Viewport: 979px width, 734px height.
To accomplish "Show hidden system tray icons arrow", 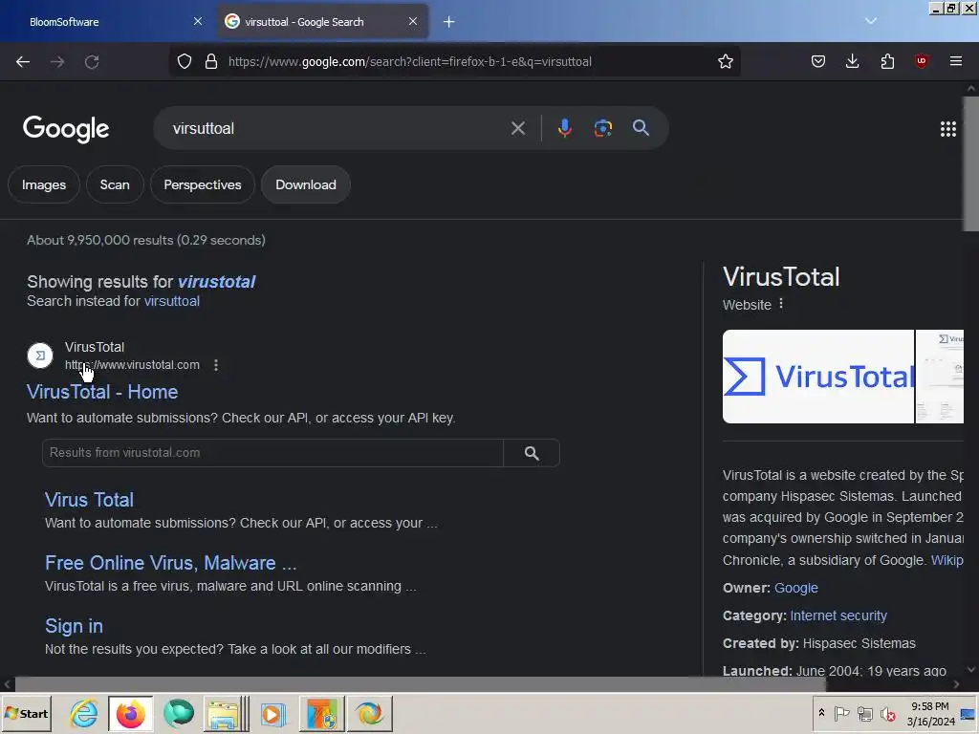I will 821,712.
